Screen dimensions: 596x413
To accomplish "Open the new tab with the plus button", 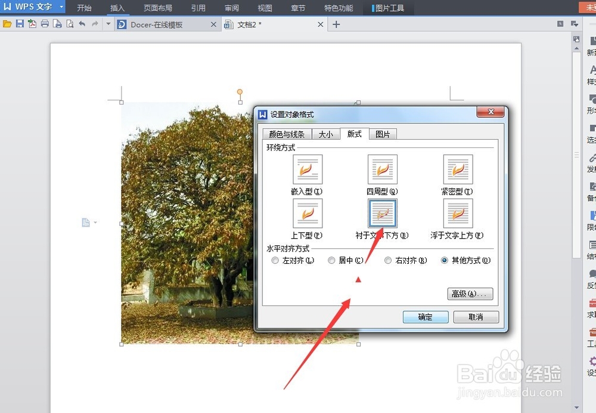I will tap(337, 24).
